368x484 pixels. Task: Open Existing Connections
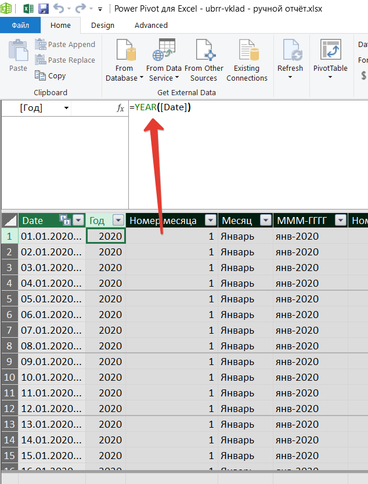tap(247, 60)
